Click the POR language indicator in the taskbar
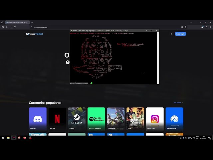Screen dimensions: 213x160 pyautogui.click(x=197, y=138)
